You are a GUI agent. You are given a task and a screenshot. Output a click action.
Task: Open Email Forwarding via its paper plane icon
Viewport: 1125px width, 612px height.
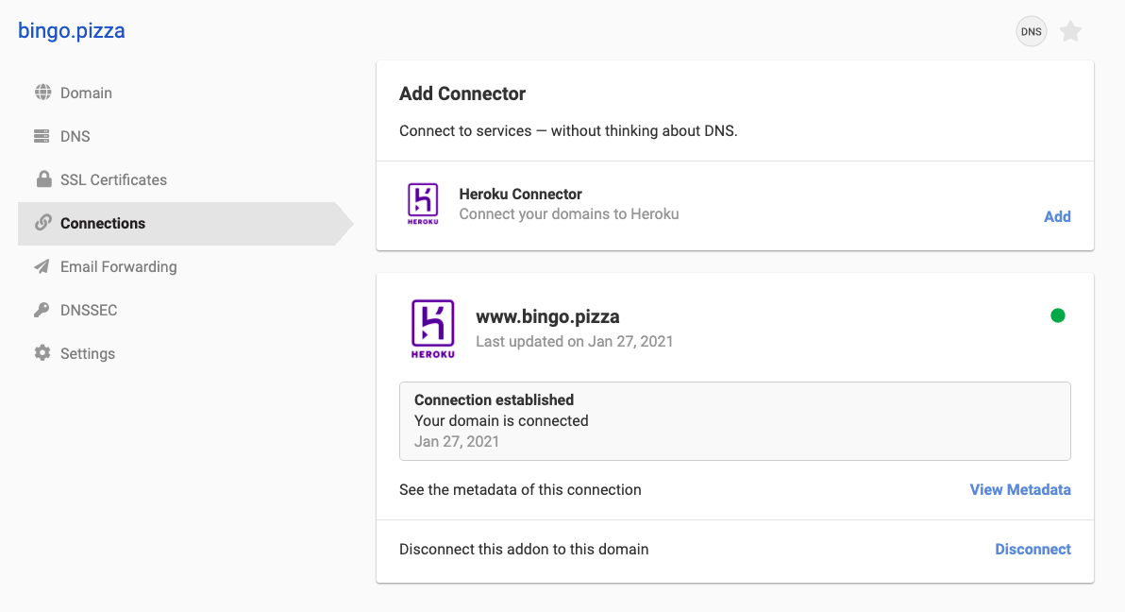coord(42,266)
